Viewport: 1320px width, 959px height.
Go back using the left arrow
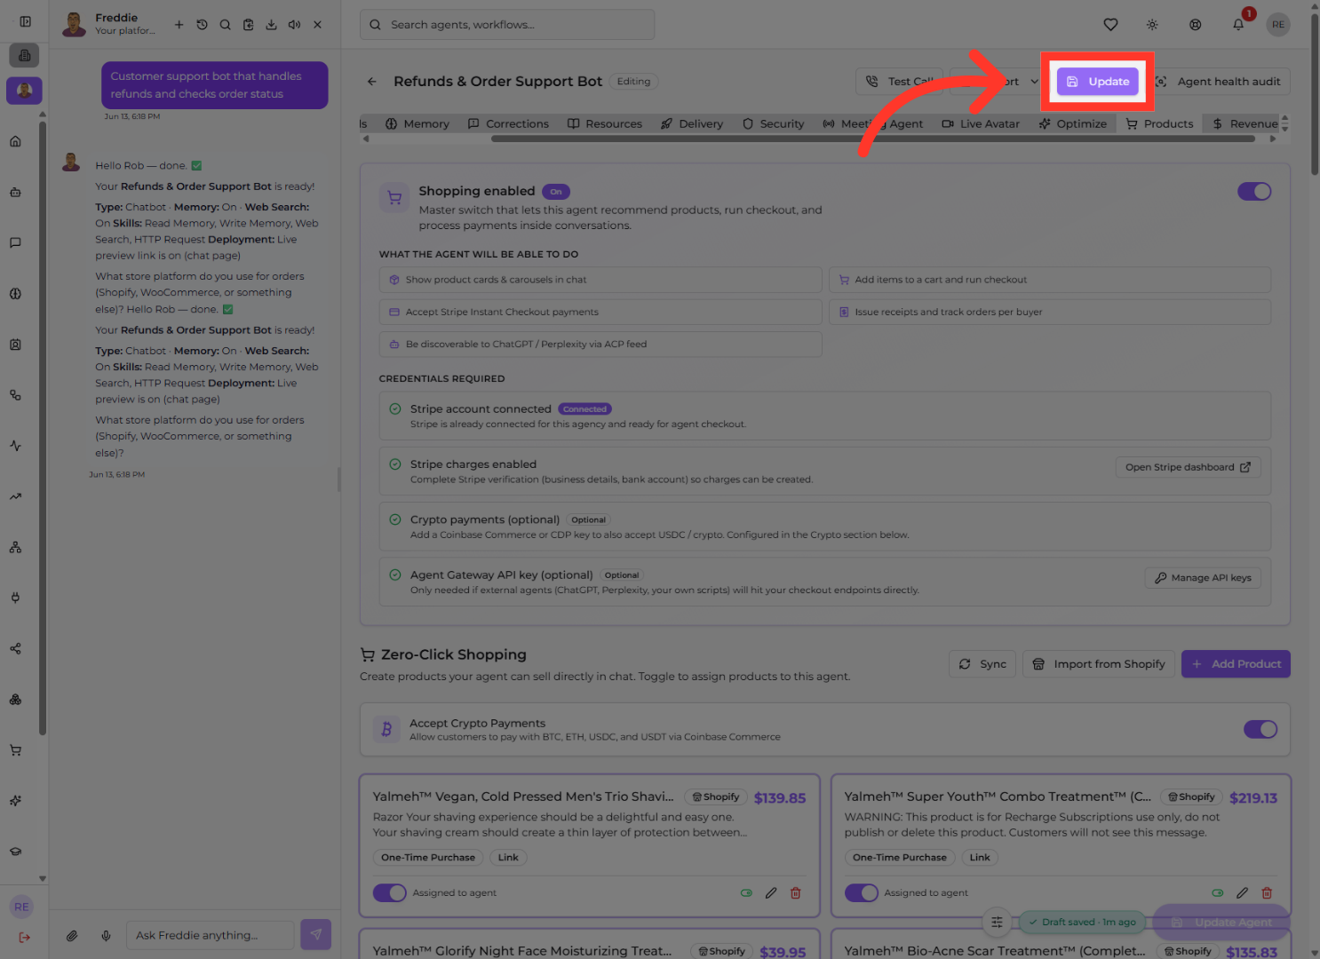[x=372, y=82]
